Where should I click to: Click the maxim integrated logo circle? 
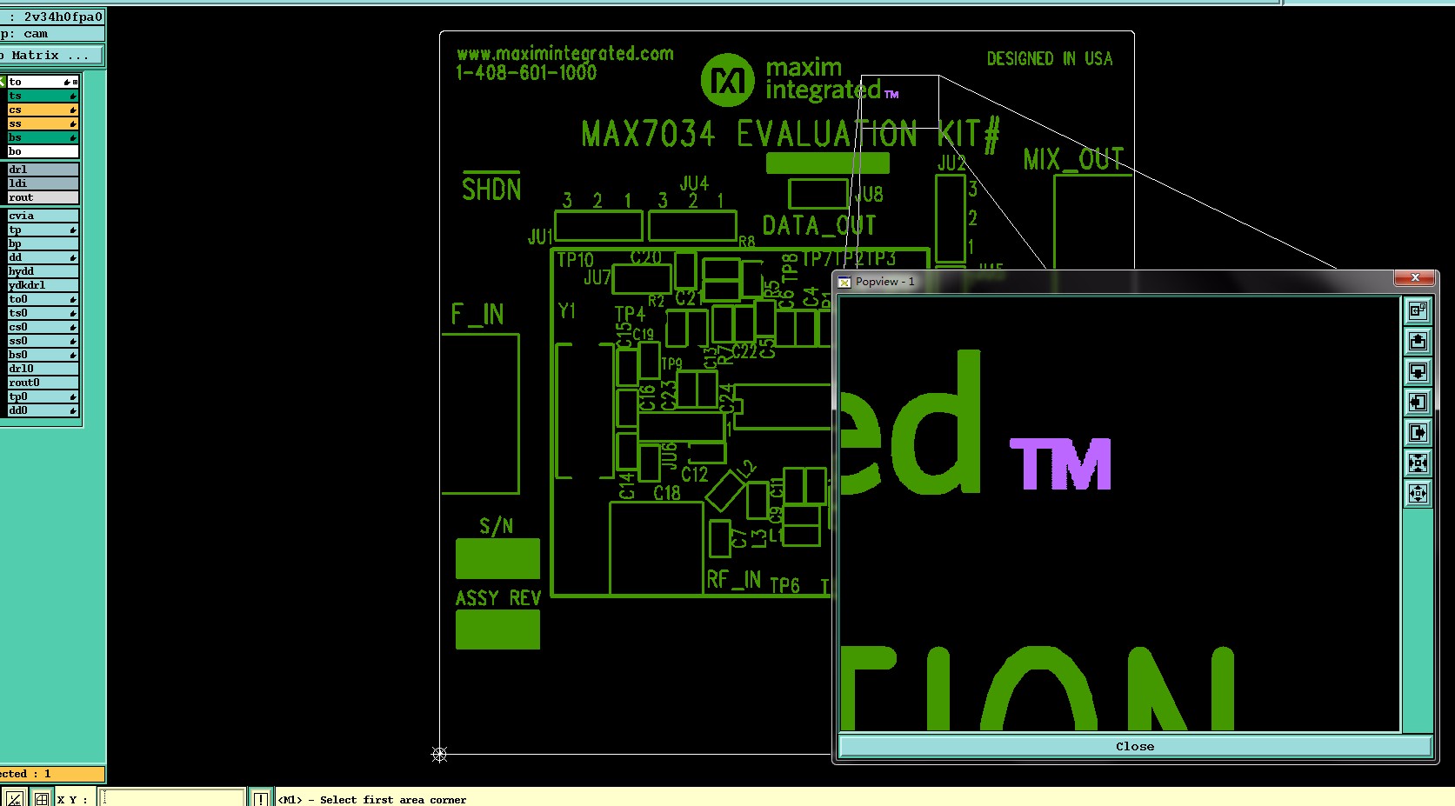(x=727, y=80)
